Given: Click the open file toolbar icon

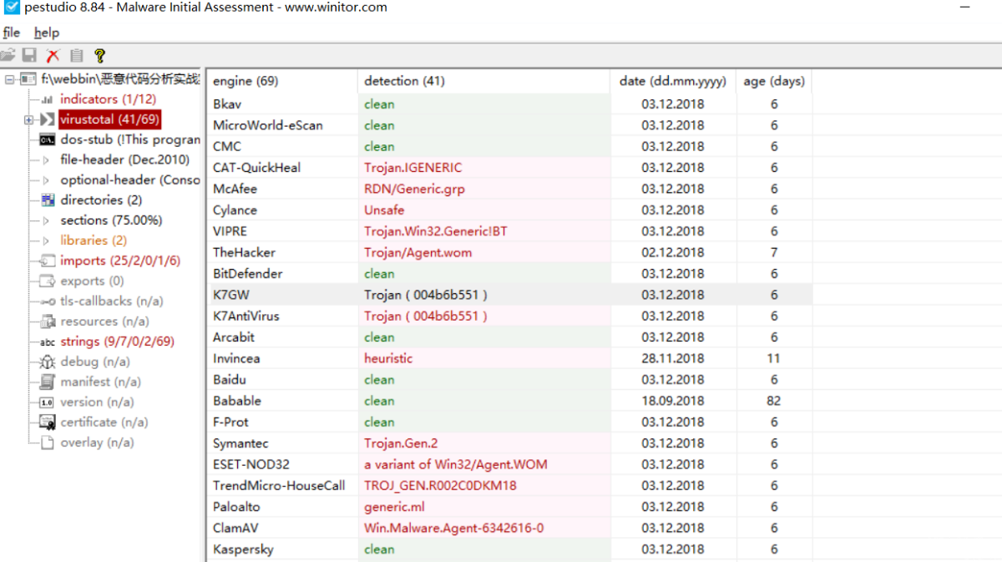Looking at the screenshot, I should tap(8, 56).
